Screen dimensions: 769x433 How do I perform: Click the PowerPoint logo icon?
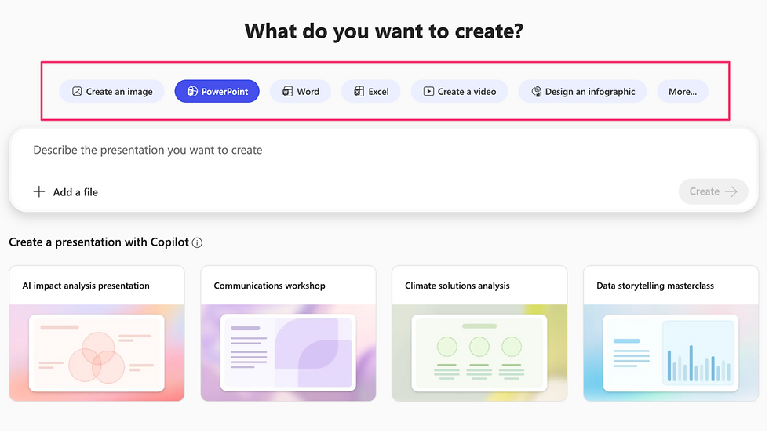pos(192,91)
